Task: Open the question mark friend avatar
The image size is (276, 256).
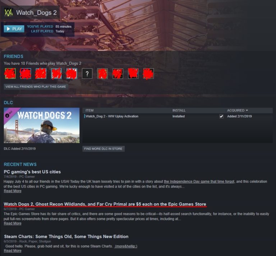Action: (87, 73)
